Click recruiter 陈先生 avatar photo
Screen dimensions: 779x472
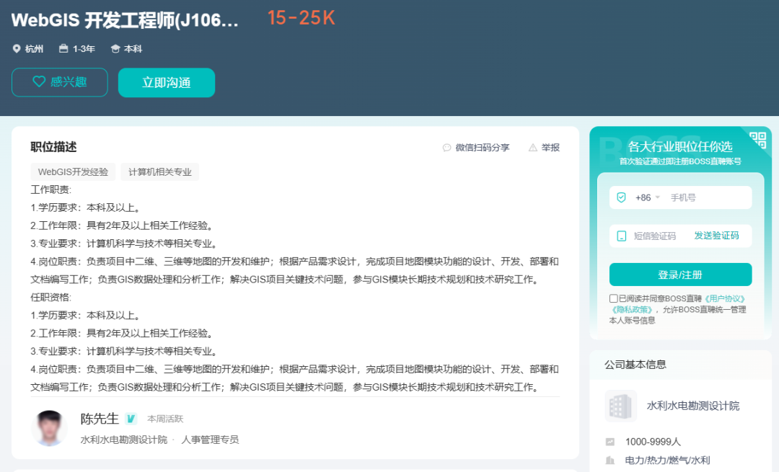[49, 428]
